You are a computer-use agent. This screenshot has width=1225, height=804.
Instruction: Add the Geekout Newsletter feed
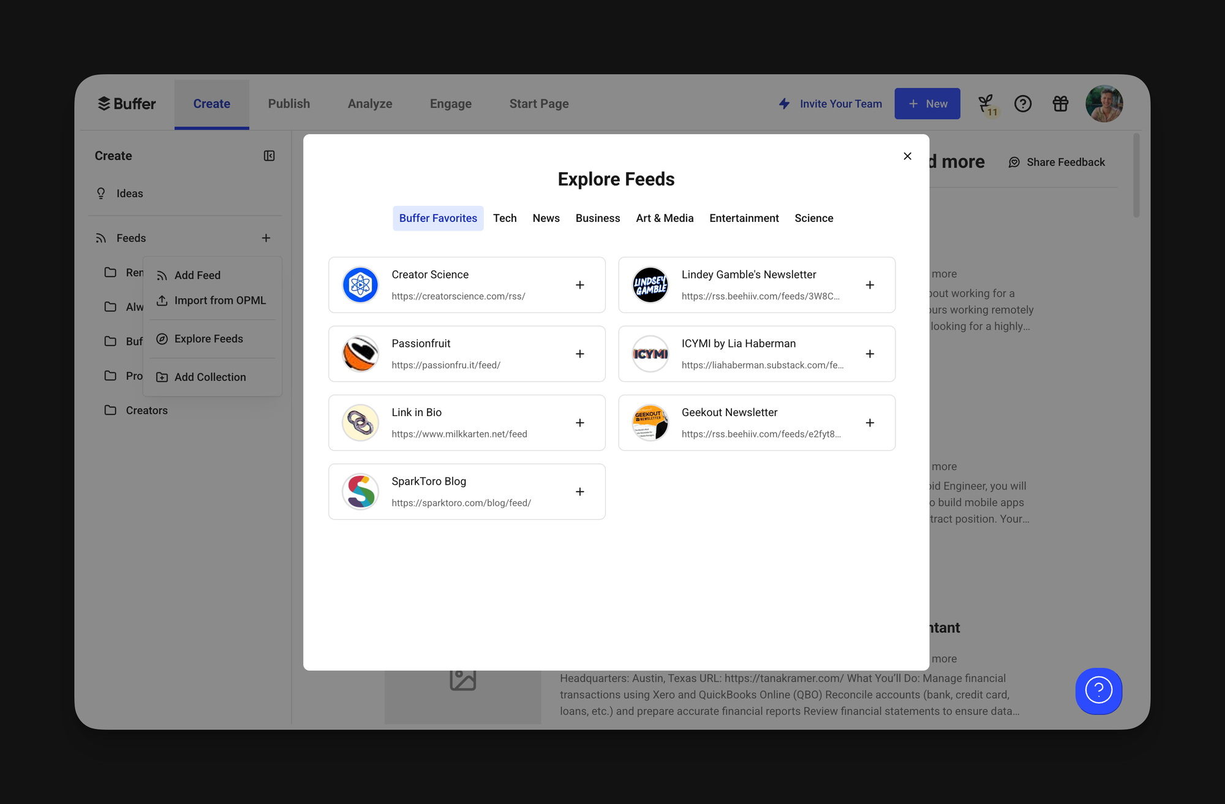(x=870, y=423)
